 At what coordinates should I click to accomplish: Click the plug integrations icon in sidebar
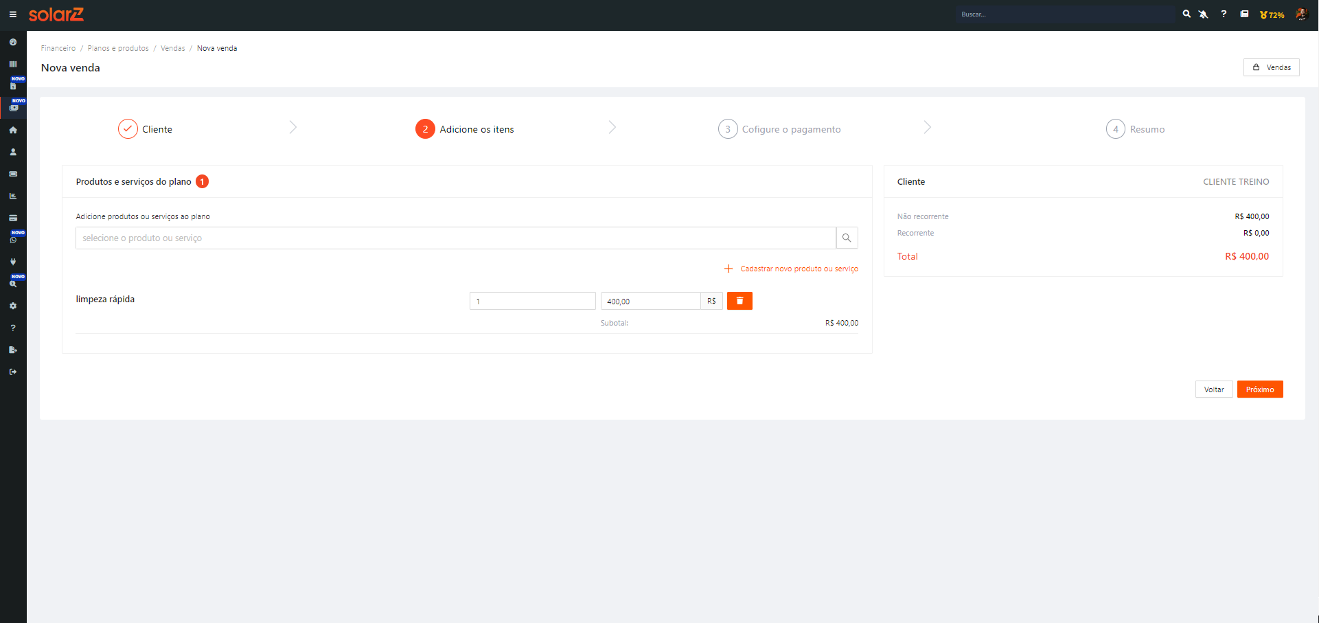13,262
